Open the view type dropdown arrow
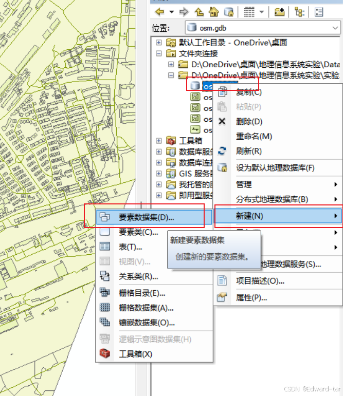 pos(262,12)
